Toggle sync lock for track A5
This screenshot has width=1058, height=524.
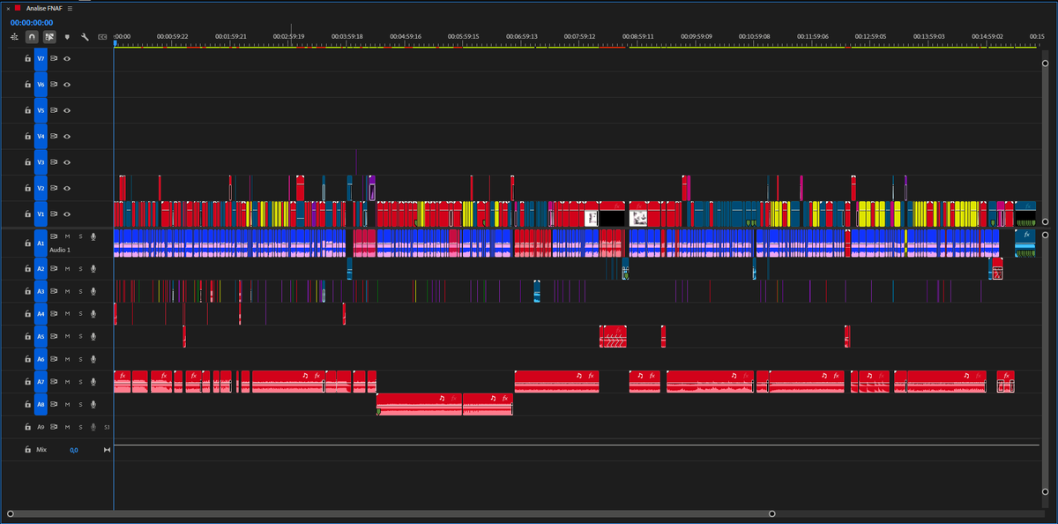click(54, 337)
